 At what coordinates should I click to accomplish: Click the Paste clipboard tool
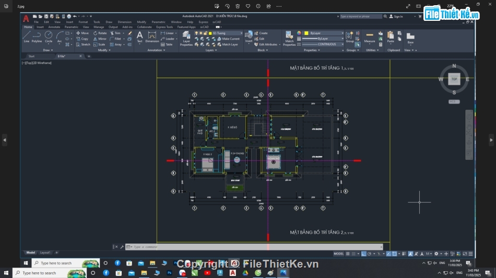tap(391, 37)
